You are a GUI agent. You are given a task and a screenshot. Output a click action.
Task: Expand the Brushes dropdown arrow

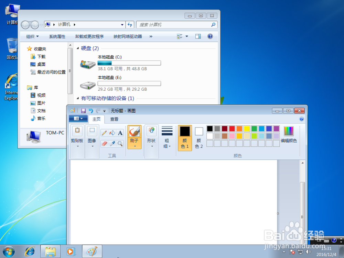135,146
